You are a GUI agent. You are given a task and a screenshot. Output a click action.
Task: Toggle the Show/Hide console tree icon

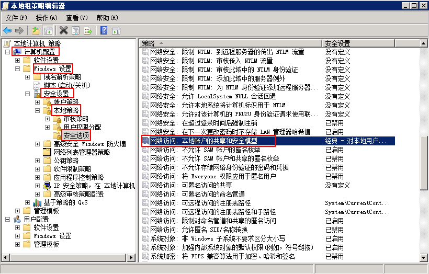[x=48, y=31]
